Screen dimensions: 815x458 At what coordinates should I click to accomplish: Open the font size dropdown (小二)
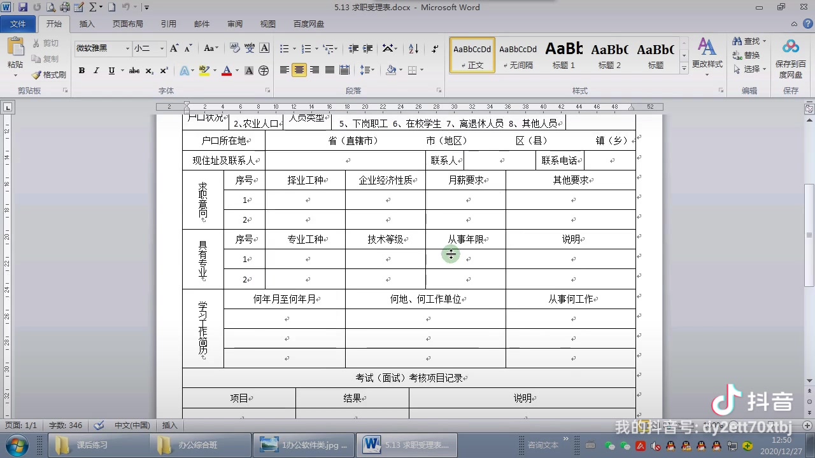click(x=162, y=48)
